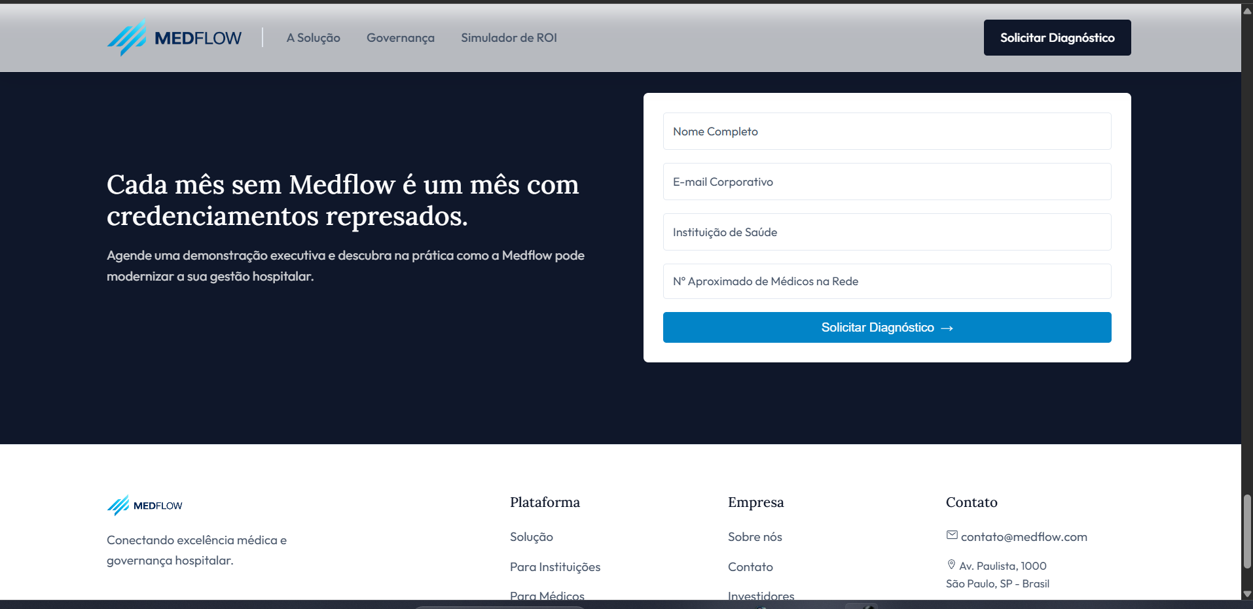Click the São Paulo, SP - Brasil text
The image size is (1253, 609).
point(998,583)
